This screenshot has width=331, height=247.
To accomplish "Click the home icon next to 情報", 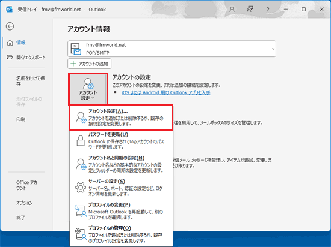I will click(x=10, y=43).
